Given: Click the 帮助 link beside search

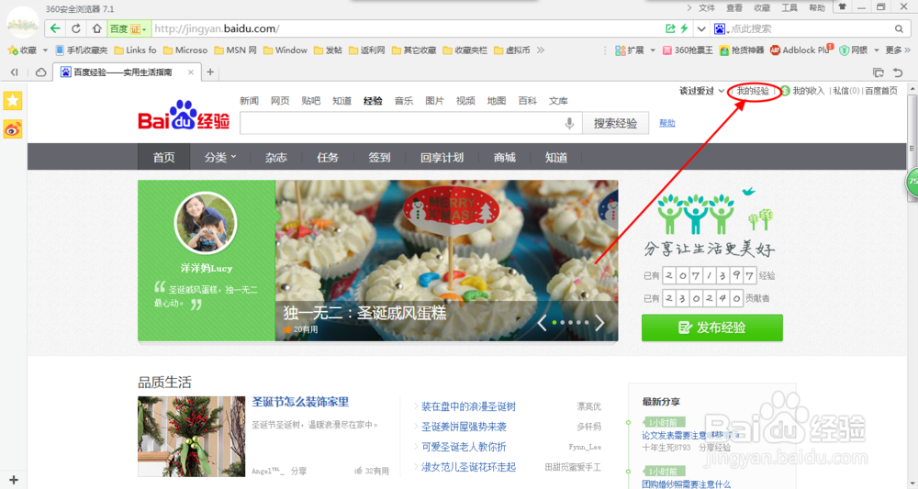Looking at the screenshot, I should coord(666,123).
